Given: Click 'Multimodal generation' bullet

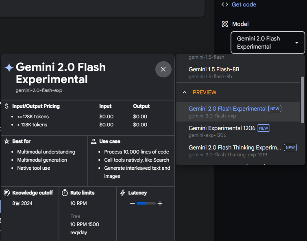Looking at the screenshot, I should pyautogui.click(x=42, y=160).
